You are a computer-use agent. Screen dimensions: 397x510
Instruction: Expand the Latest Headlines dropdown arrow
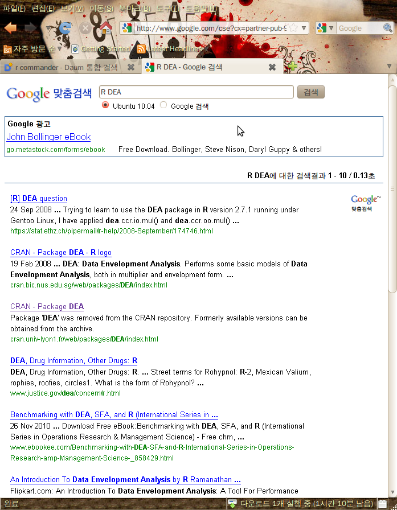[x=206, y=49]
